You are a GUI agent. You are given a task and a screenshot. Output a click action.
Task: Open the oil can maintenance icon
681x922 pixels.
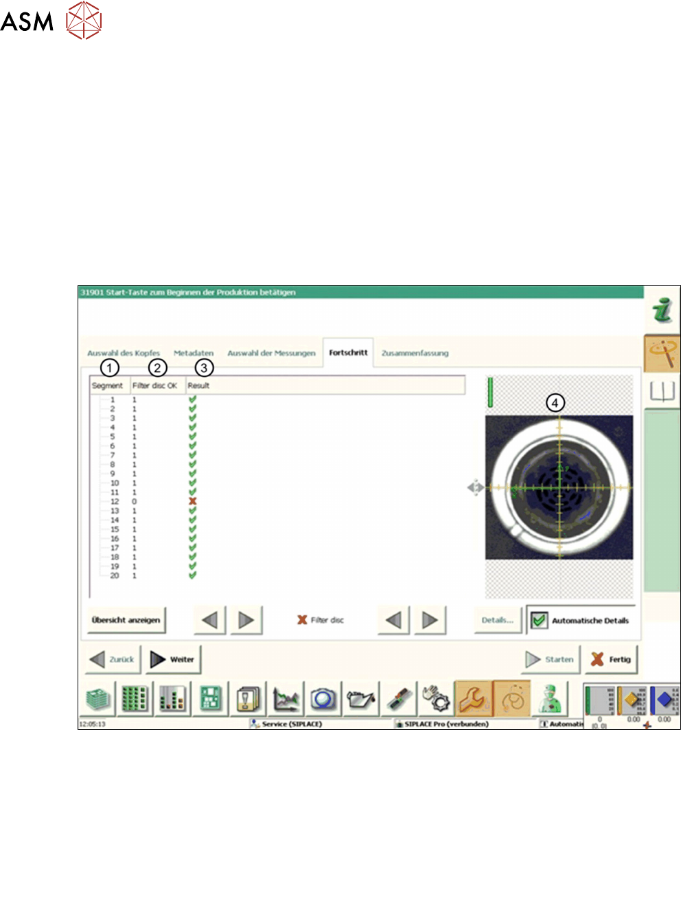(360, 699)
